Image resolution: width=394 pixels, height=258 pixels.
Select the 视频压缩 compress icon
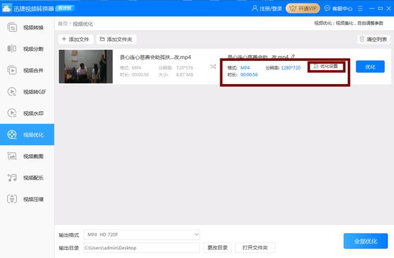(x=12, y=199)
